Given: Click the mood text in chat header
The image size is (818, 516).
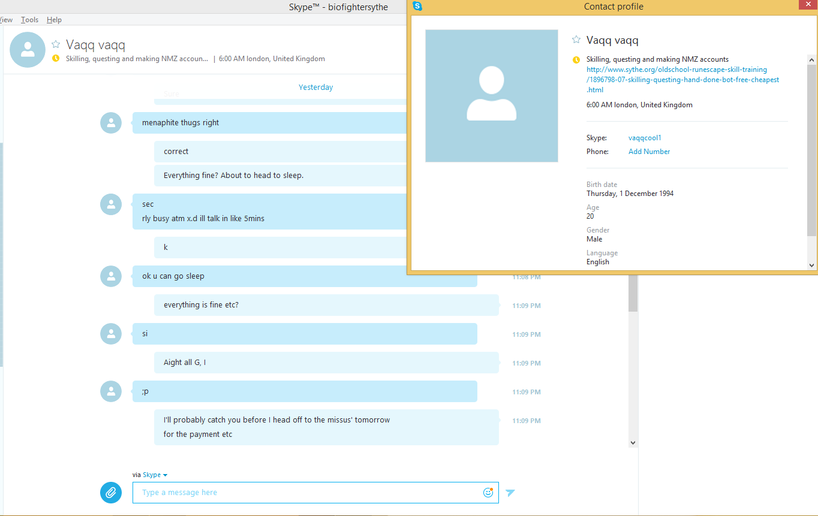Looking at the screenshot, I should pos(136,59).
